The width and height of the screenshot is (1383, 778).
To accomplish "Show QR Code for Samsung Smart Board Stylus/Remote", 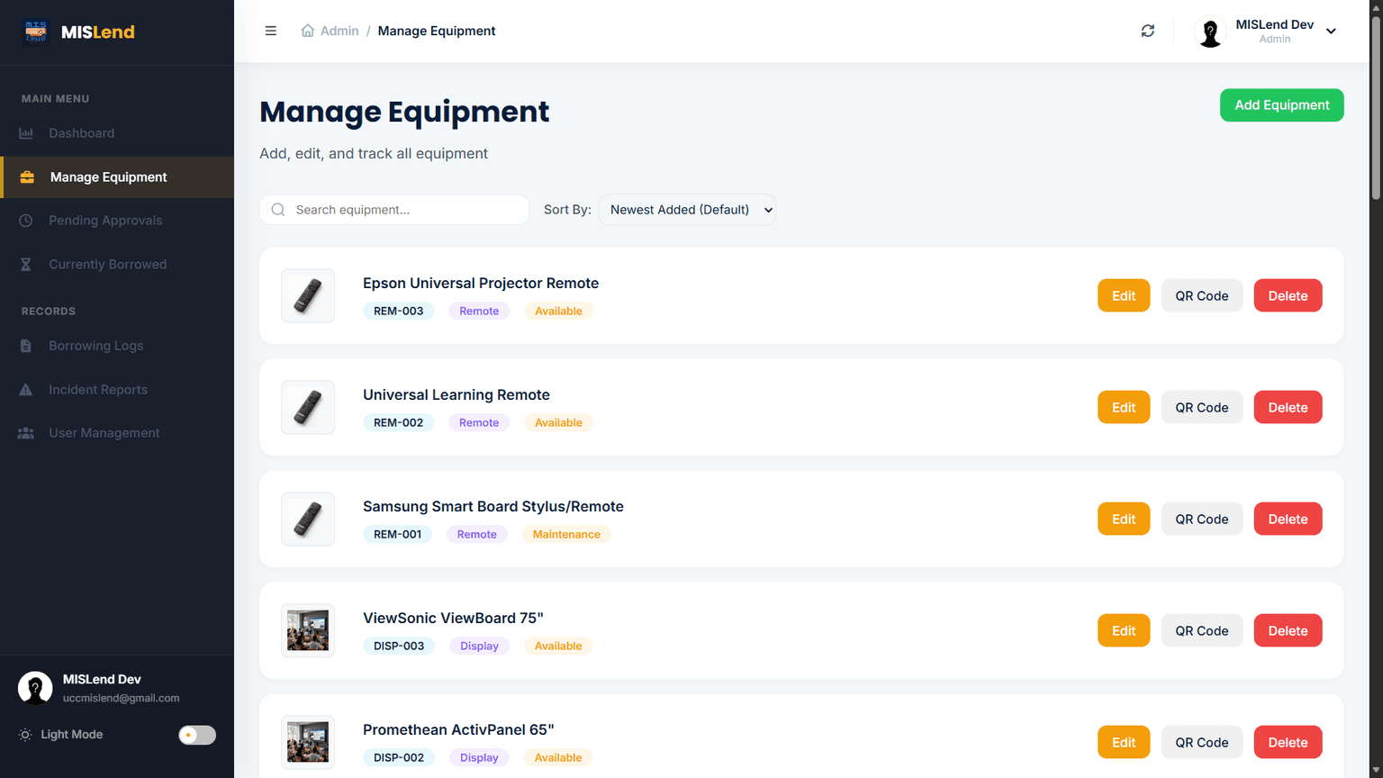I will (x=1202, y=519).
